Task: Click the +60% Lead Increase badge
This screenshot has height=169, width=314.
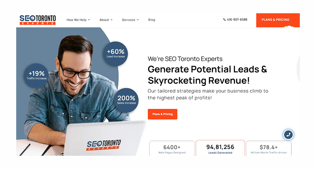Action: (x=115, y=53)
